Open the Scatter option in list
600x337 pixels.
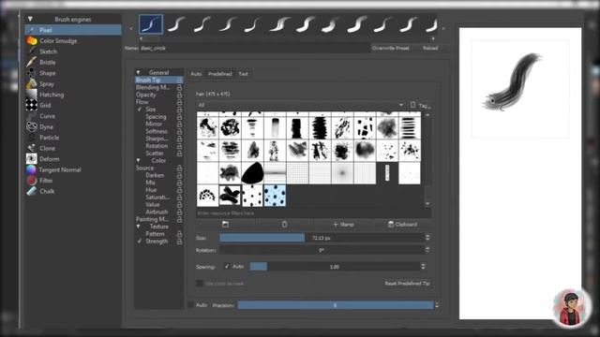(x=155, y=154)
